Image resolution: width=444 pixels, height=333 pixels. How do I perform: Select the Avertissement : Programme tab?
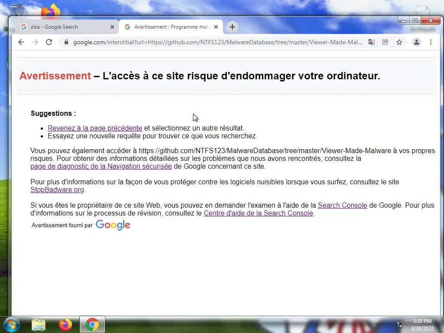(x=171, y=27)
